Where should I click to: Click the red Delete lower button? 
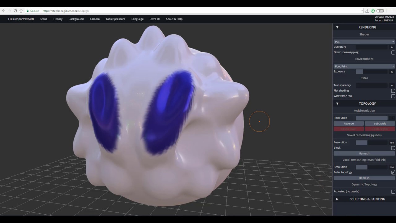[x=349, y=129]
